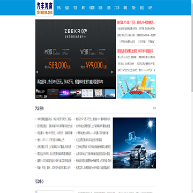Open the ZEEKR 009 pricing banner slide
This screenshot has width=193, height=193.
76,48
